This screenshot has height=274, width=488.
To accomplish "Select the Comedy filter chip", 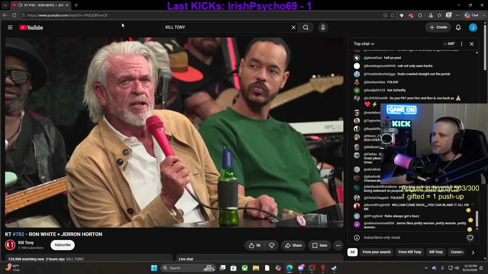I will (x=457, y=252).
